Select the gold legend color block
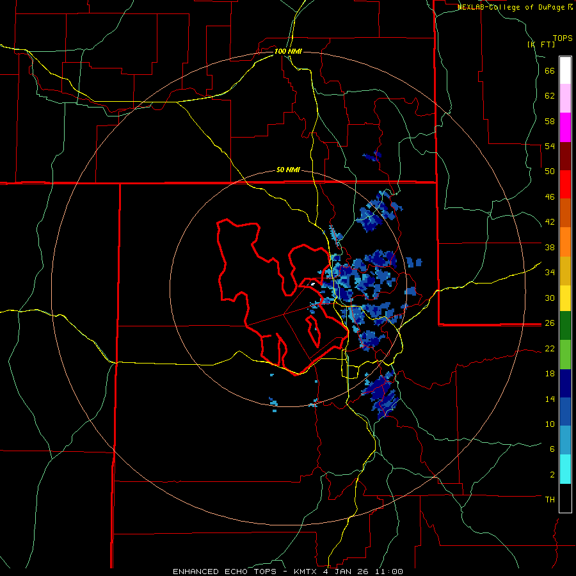The width and height of the screenshot is (576, 576). [565, 271]
